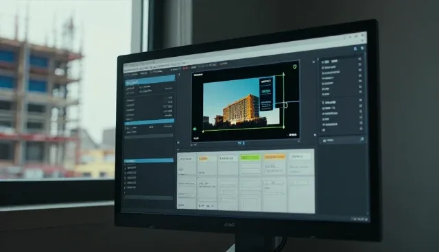The width and height of the screenshot is (439, 252).
Task: Click the icon at right end of right panel footer bar
Action: click(361, 139)
